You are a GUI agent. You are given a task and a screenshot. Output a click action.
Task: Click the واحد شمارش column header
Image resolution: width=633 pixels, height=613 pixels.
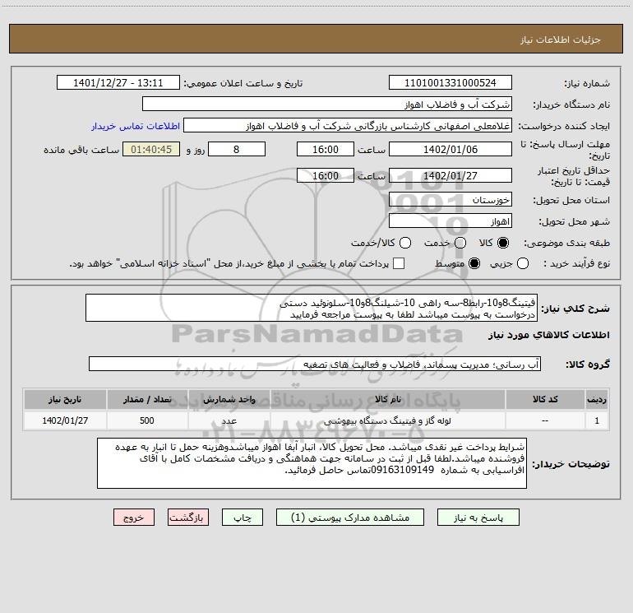tap(229, 399)
